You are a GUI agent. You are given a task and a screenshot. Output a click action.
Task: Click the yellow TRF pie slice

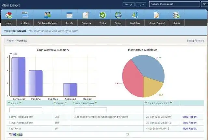(x=151, y=87)
